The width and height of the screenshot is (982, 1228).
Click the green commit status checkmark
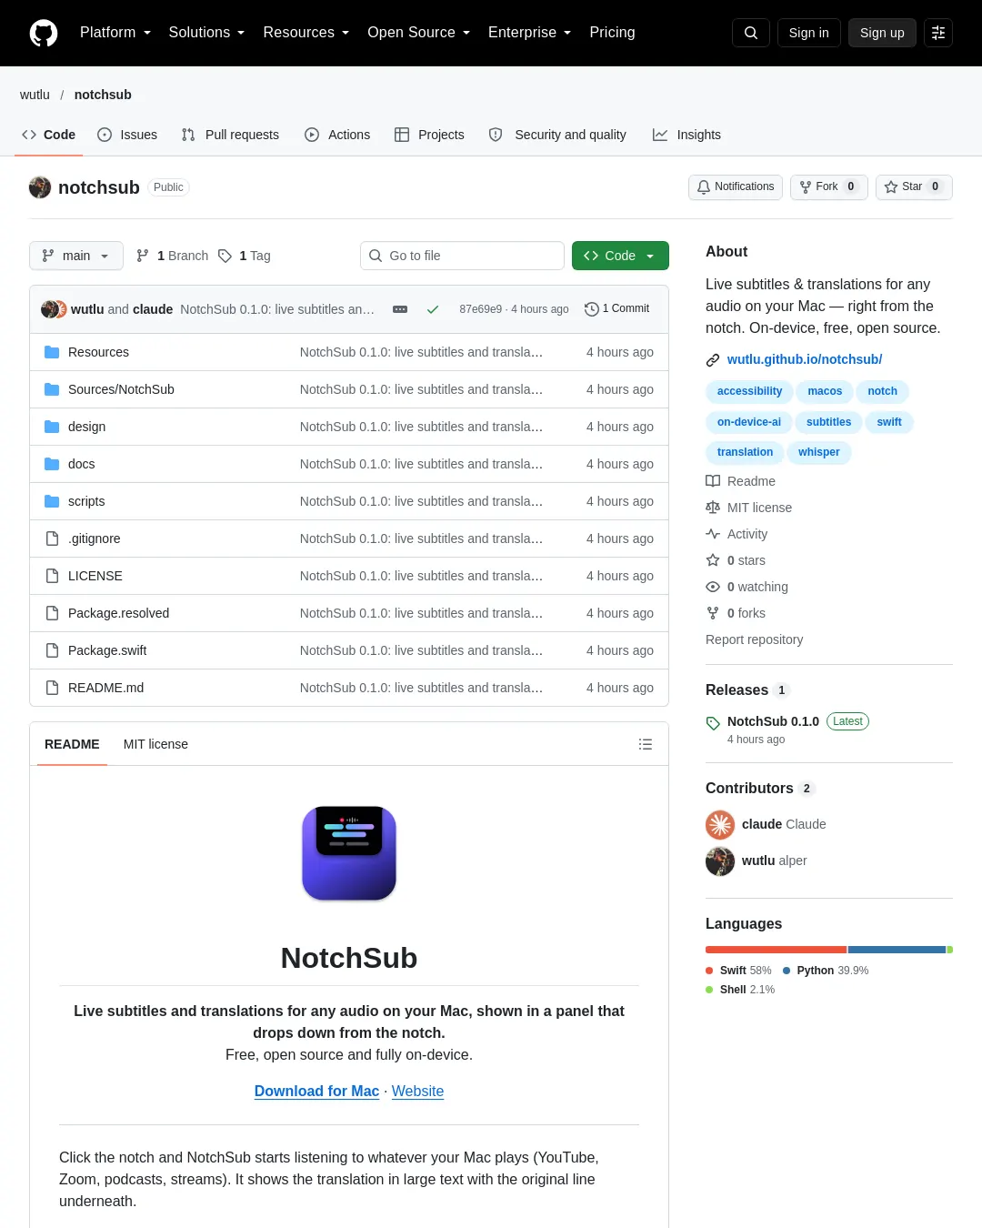(433, 309)
